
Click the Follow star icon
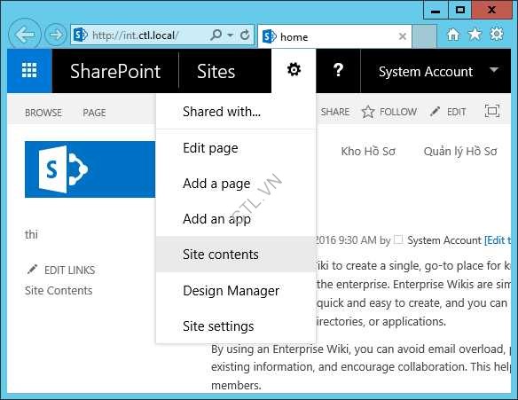[368, 112]
